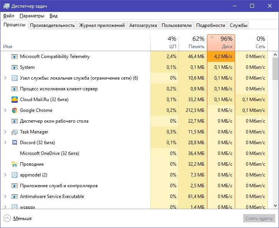
Task: Click the 2,4% CPU value
Action: coord(171,57)
